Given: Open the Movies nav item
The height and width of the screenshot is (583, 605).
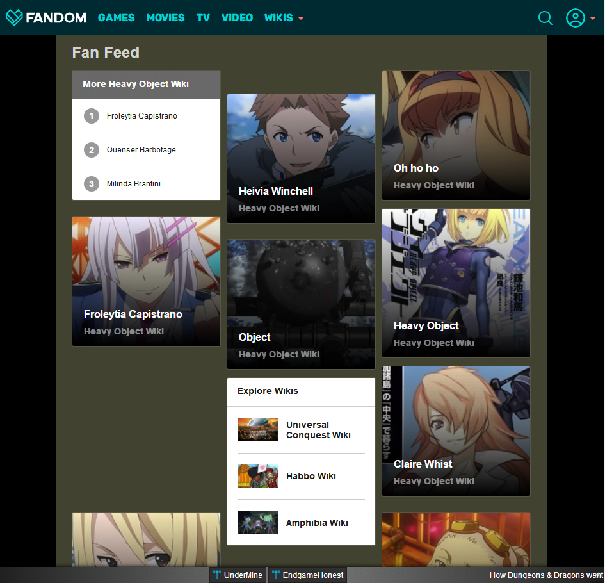Looking at the screenshot, I should point(166,18).
